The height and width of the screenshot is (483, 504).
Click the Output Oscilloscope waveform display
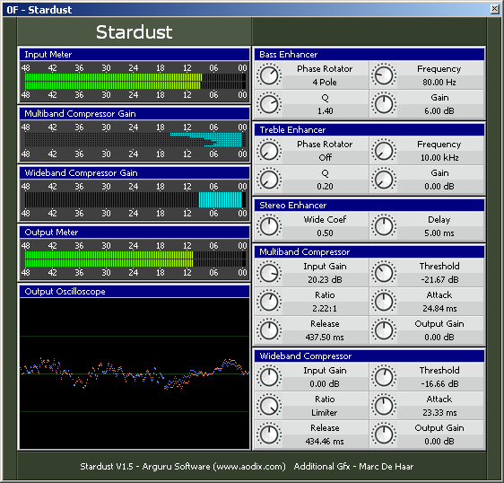(135, 373)
